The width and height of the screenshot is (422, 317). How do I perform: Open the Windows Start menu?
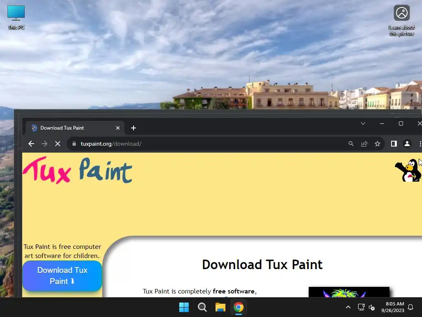tap(184, 307)
